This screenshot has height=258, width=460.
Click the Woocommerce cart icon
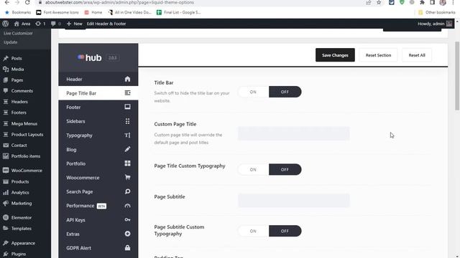pyautogui.click(x=127, y=177)
